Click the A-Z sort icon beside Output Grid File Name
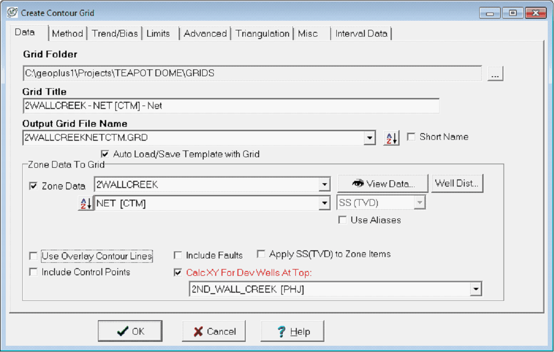Screen dimensions: 554x352 [x=391, y=138]
